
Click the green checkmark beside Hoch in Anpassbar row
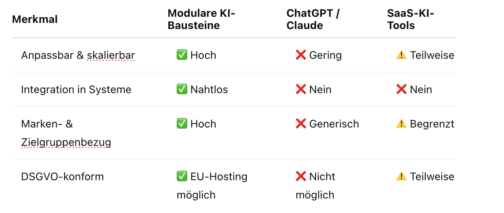point(182,55)
